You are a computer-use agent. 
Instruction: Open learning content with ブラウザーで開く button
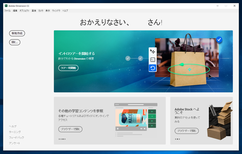pos(70,129)
